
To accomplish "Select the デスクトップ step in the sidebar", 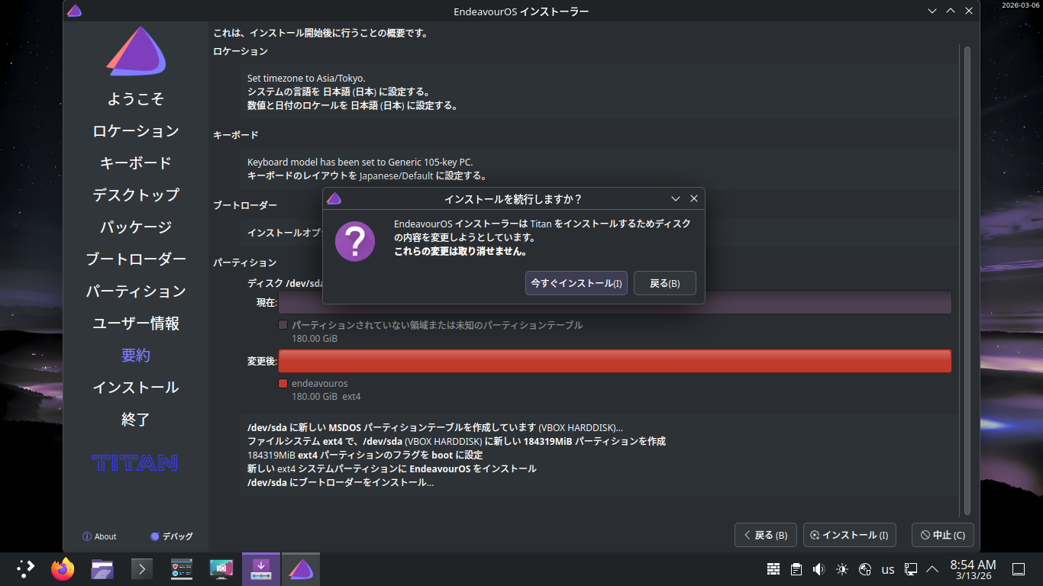I will [136, 195].
